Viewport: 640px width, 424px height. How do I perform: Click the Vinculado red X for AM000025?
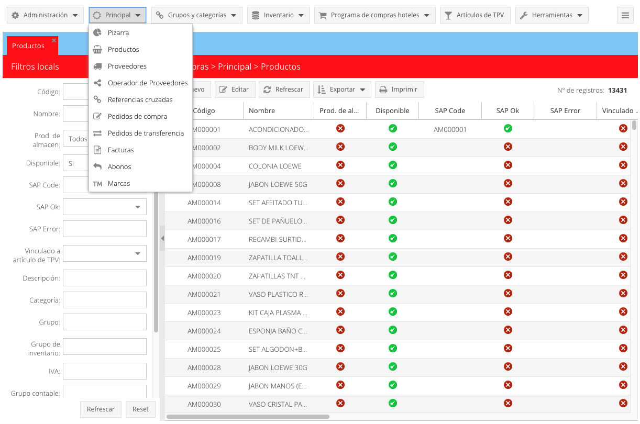tap(623, 348)
